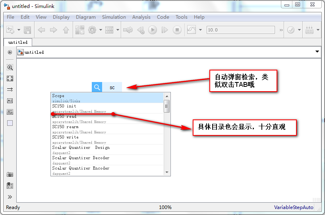Image resolution: width=325 pixels, height=215 pixels.
Task: Open the Edit menu
Action: (x=25, y=17)
